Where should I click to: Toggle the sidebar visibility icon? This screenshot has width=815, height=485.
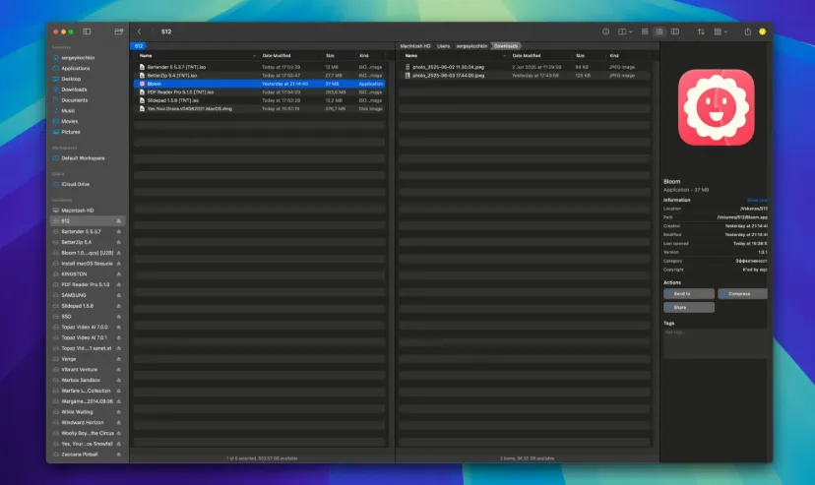87,31
